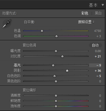Click the 对比度 value +21
106x111 pixels.
tap(98, 56)
